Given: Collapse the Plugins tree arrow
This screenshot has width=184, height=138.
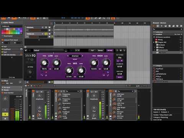Looking at the screenshot, I should pyautogui.click(x=154, y=42).
